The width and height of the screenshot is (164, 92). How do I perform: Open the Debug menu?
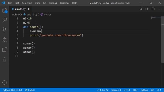[53, 3]
